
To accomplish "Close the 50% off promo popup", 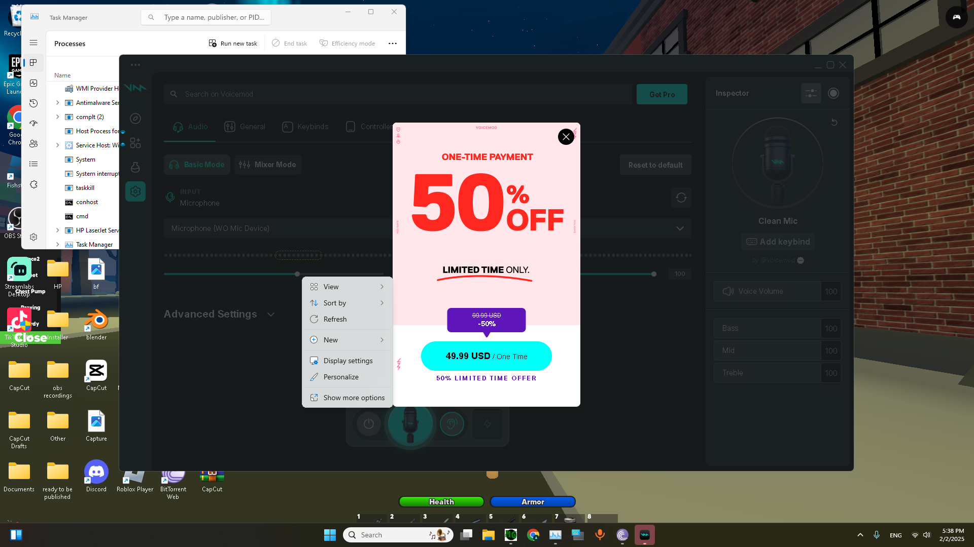I will tap(566, 137).
